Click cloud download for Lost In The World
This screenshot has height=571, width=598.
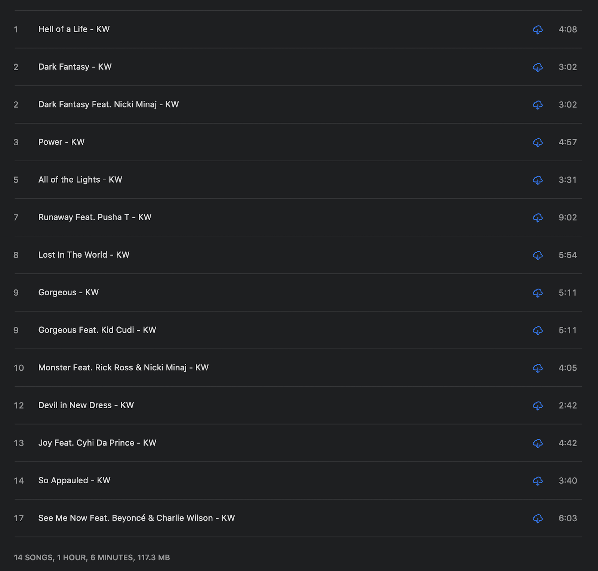click(537, 255)
